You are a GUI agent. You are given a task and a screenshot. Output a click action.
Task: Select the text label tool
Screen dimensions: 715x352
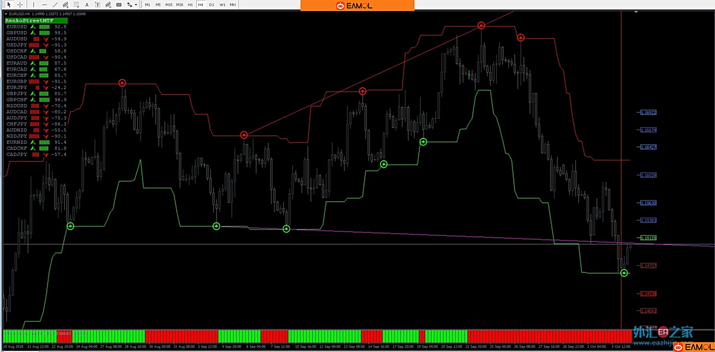tap(97, 5)
